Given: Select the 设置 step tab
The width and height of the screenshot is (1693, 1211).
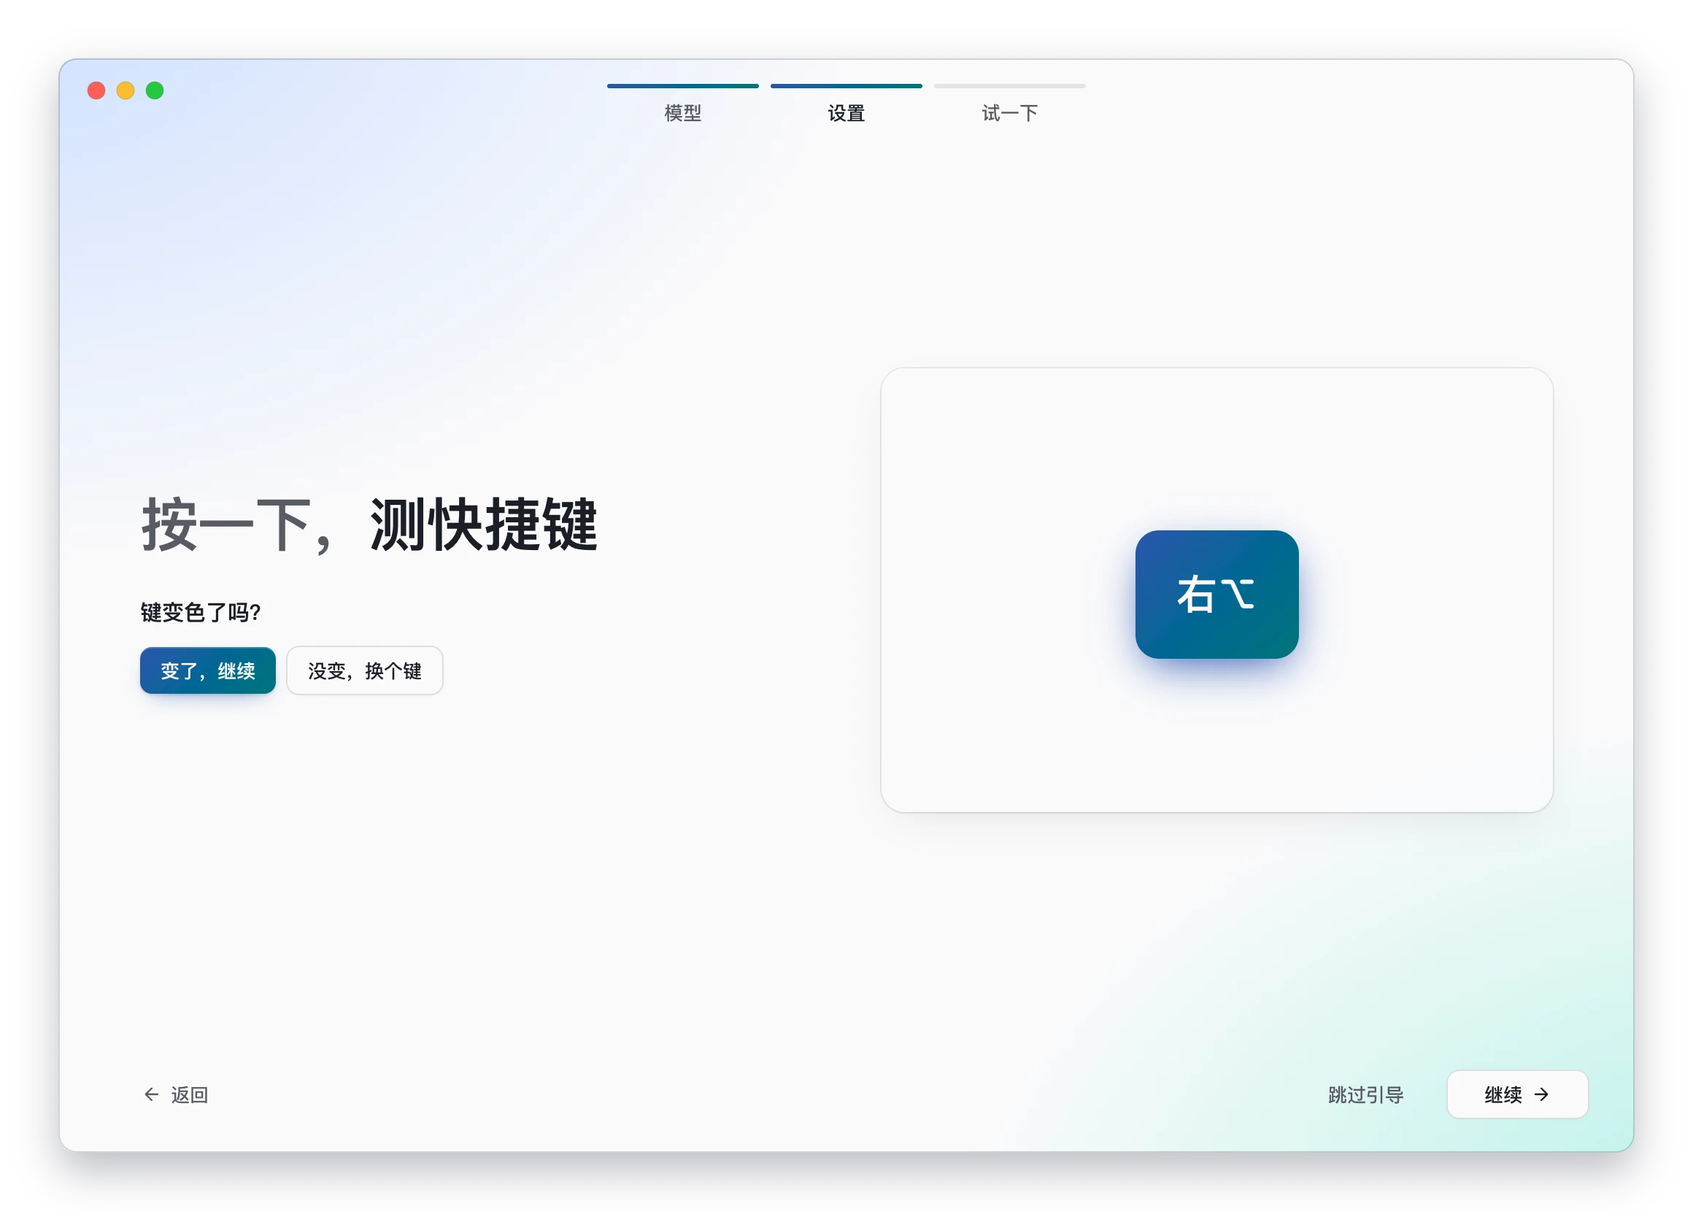Looking at the screenshot, I should tap(846, 112).
